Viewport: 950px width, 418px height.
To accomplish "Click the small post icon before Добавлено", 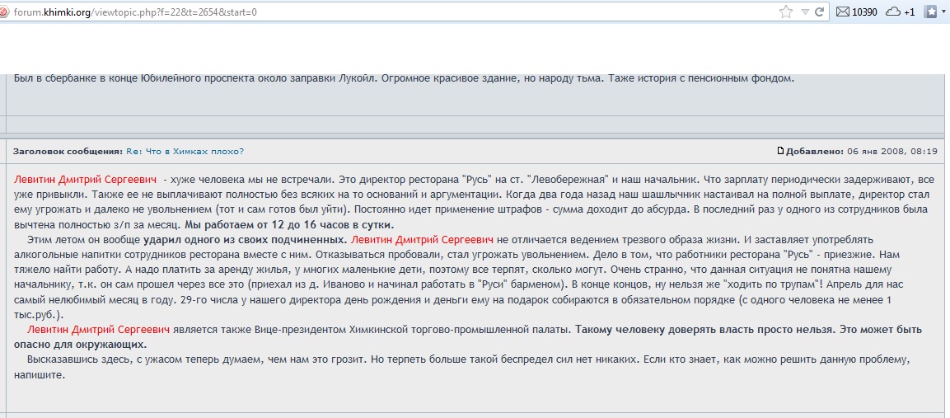I will (780, 151).
